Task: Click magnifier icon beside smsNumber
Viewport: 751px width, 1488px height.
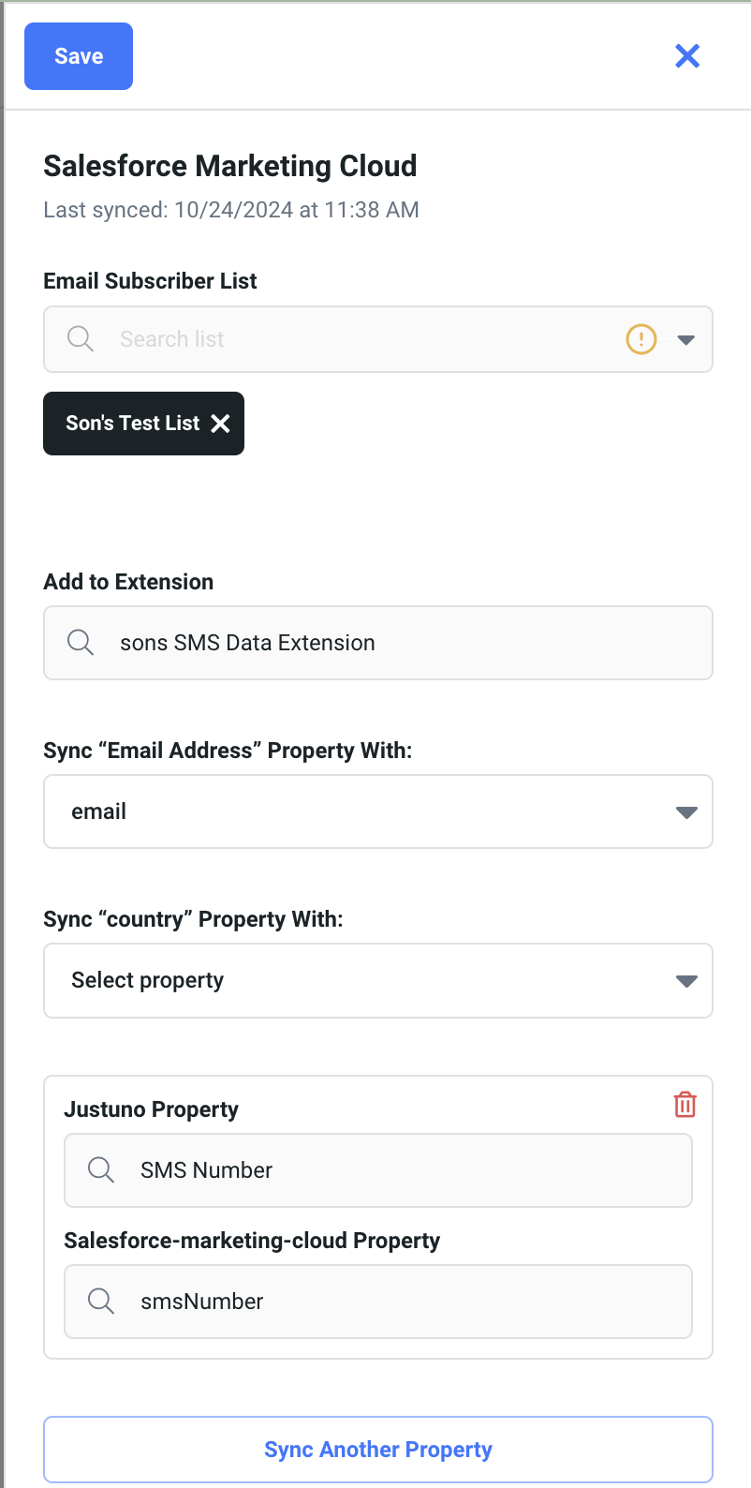Action: pyautogui.click(x=101, y=1302)
